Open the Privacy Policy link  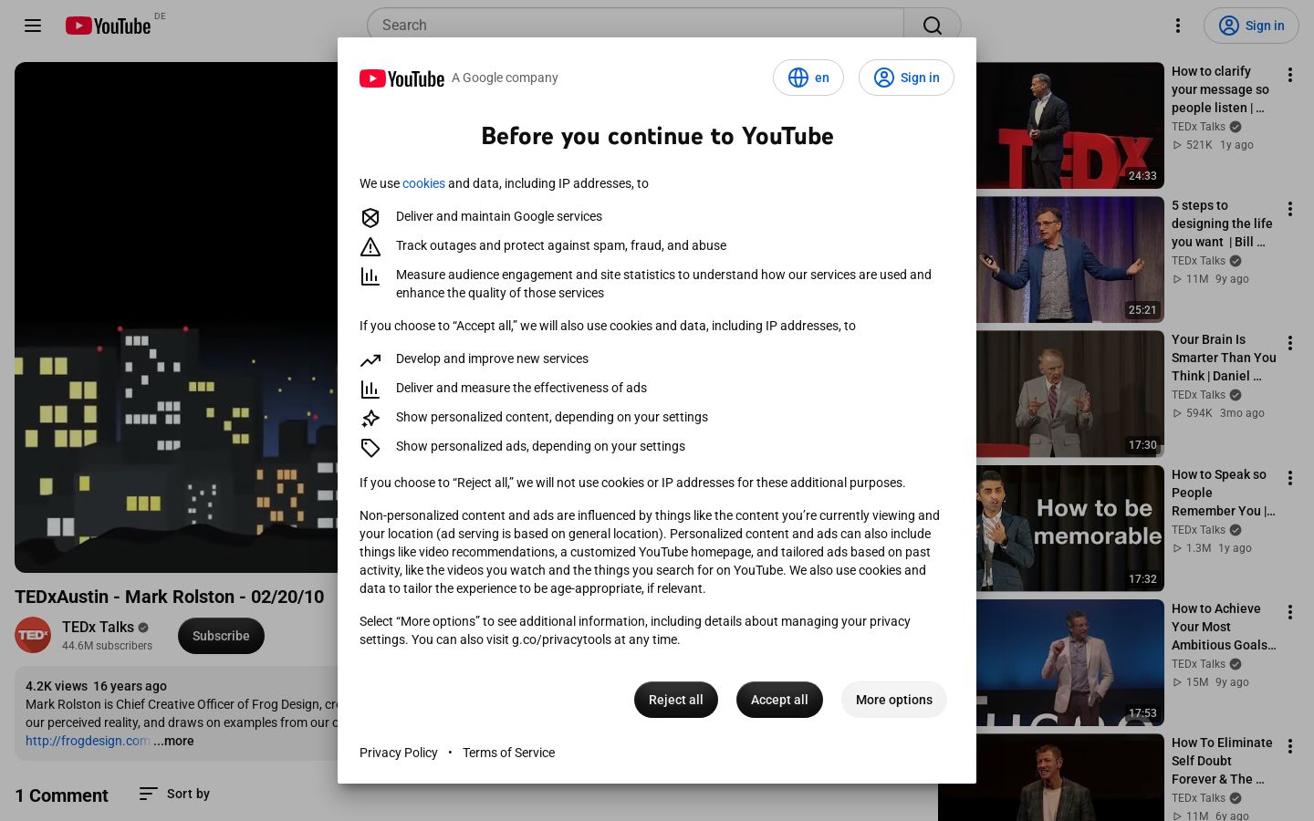[399, 753]
